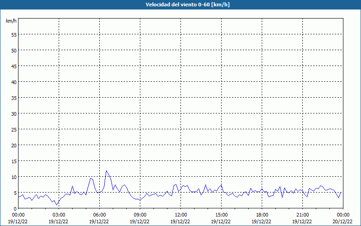Select the '06:00' time label

point(99,215)
